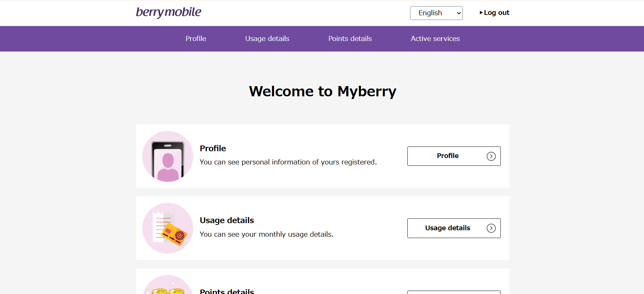Click the Points details card heading
The height and width of the screenshot is (294, 644).
coord(227,291)
